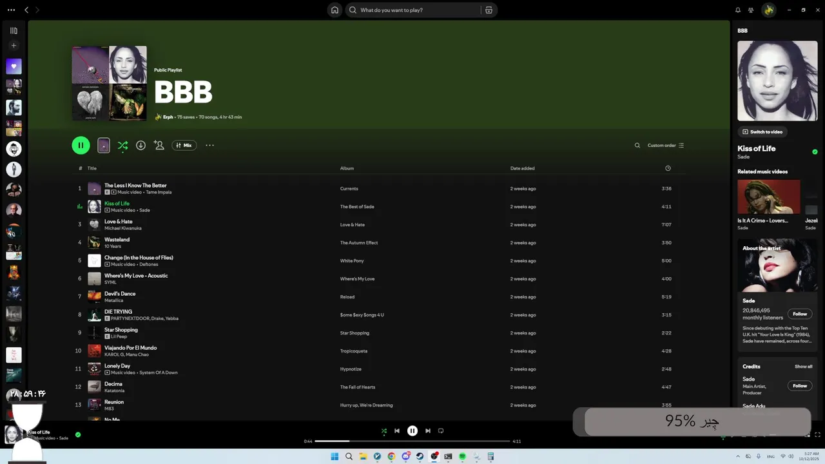The image size is (825, 464).
Task: Click artist Michael Kiwanuka link
Action: coord(123,228)
